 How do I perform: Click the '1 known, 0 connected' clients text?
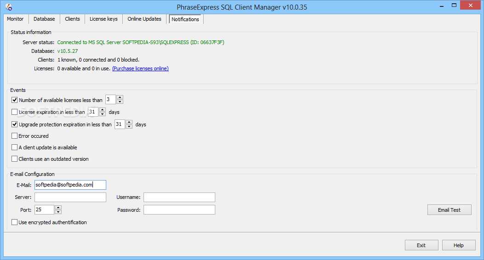click(x=98, y=60)
